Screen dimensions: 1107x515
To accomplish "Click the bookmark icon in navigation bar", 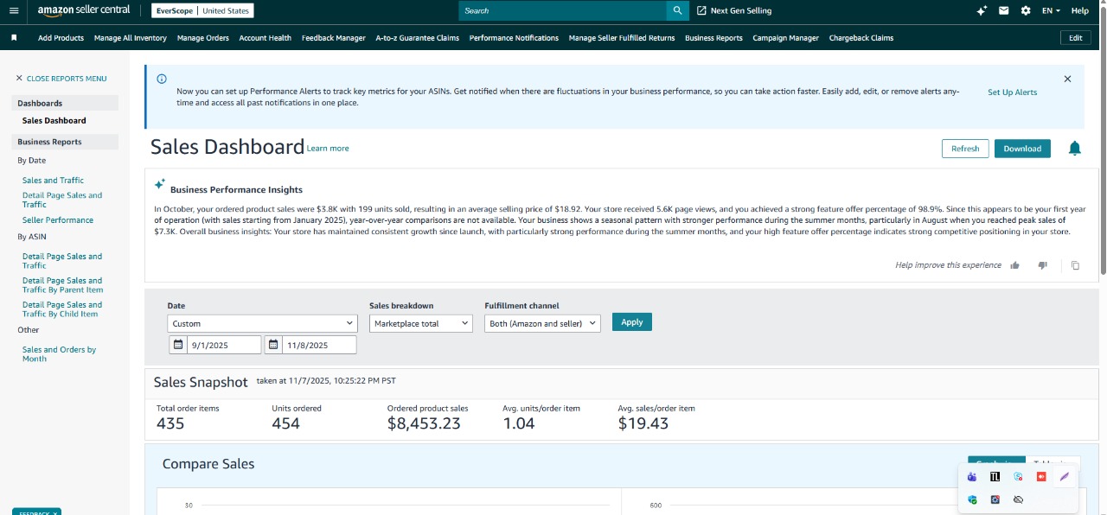I will click(14, 38).
